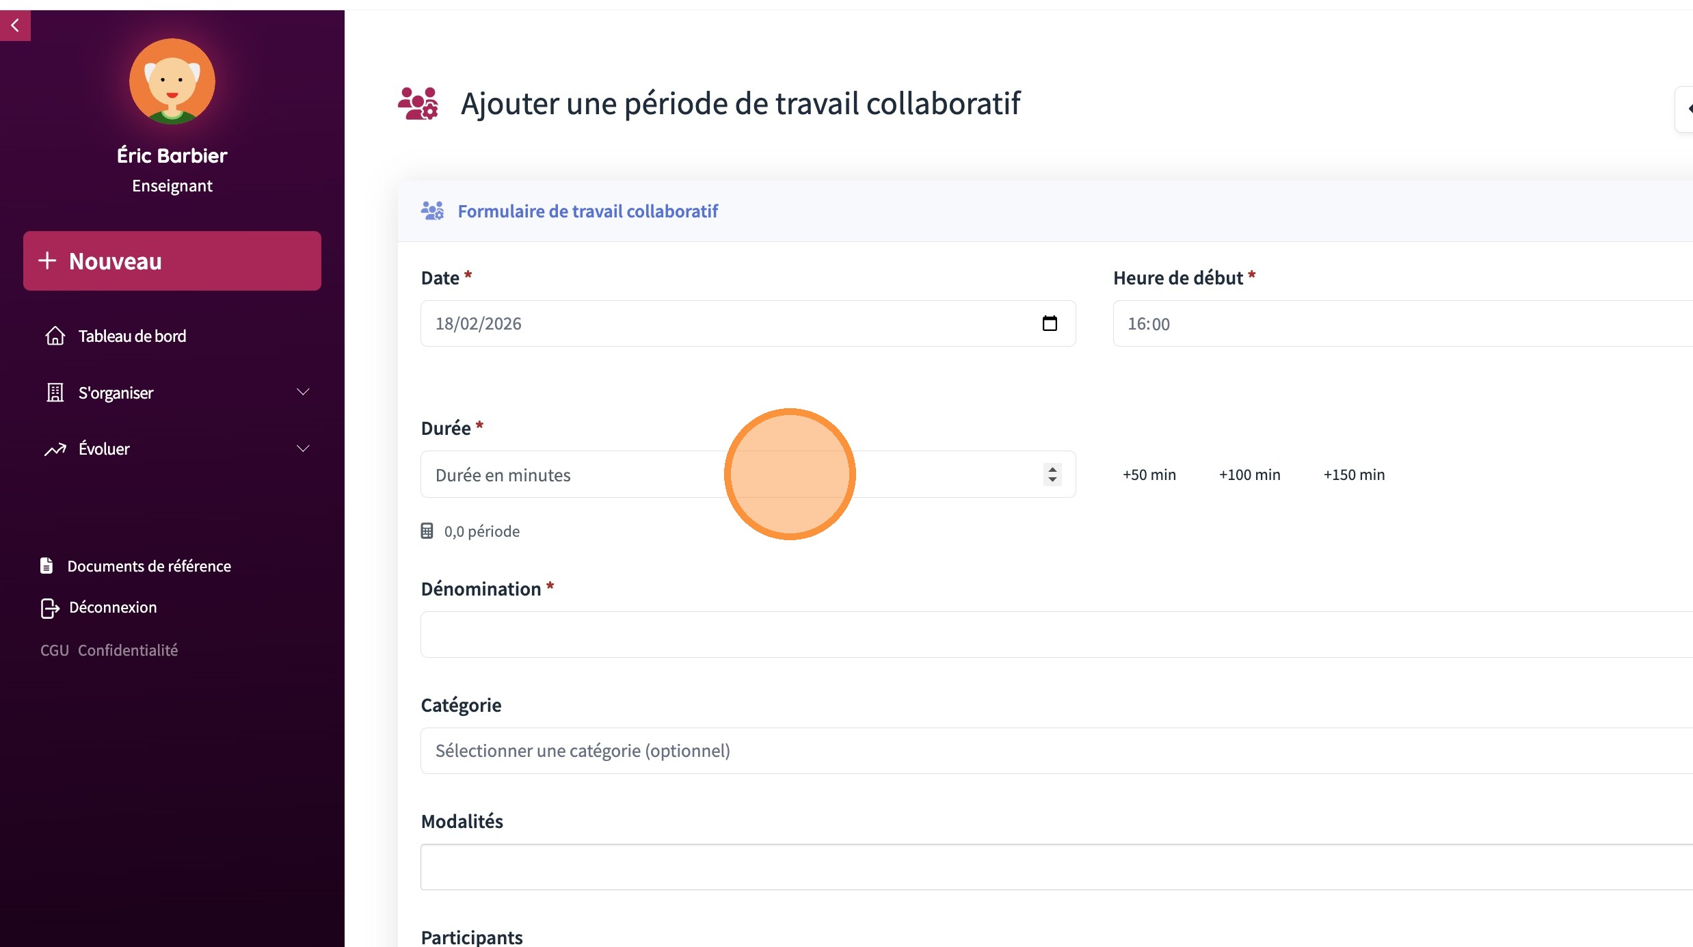Open the Confidentialité link
The image size is (1693, 947).
point(128,650)
